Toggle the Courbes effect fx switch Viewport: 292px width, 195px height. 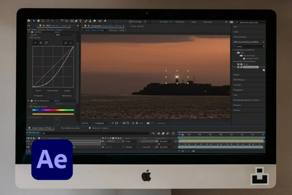[29, 32]
